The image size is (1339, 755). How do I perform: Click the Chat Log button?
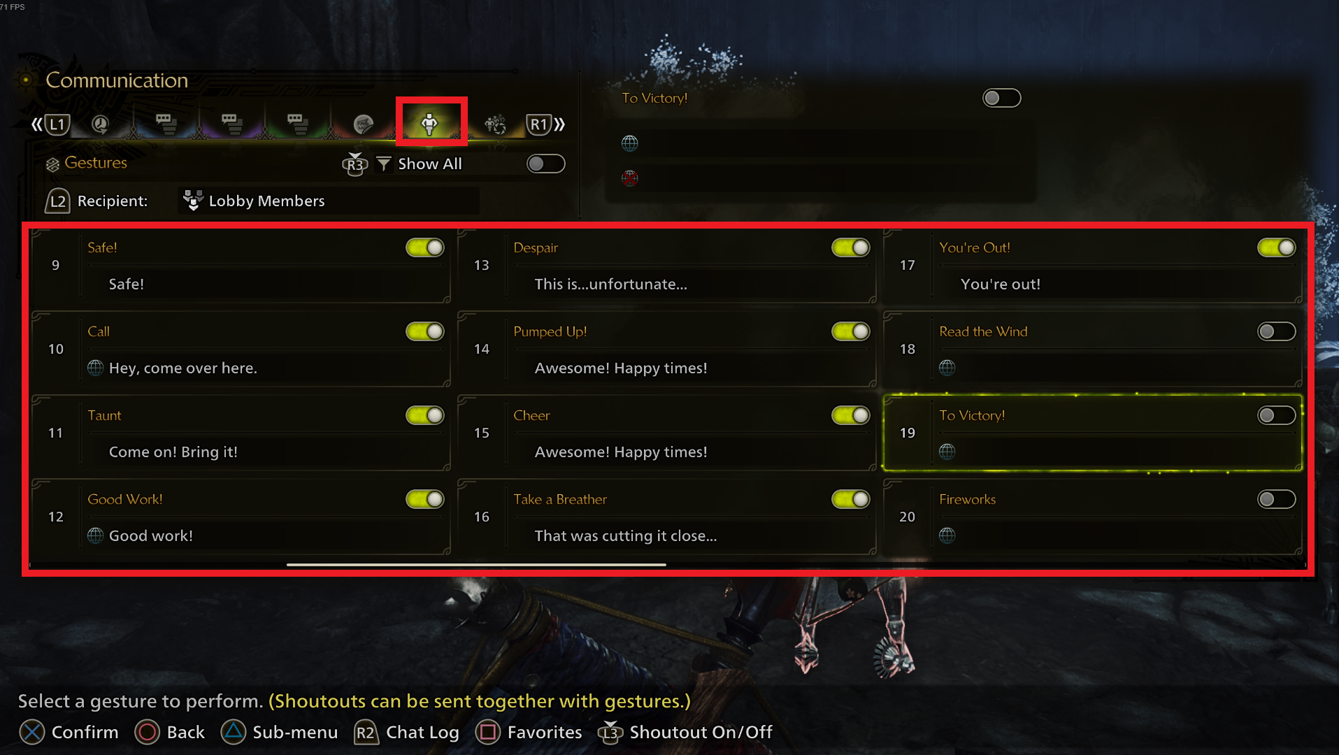pos(407,732)
